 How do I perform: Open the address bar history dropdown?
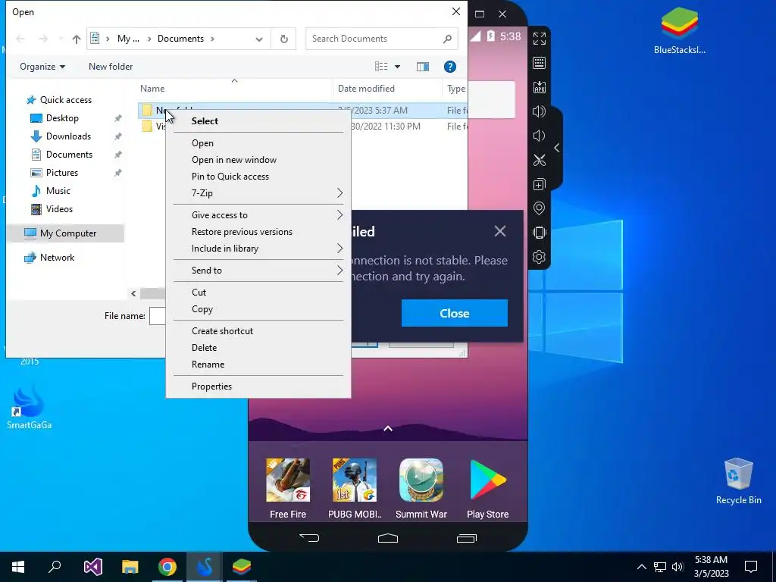point(259,39)
